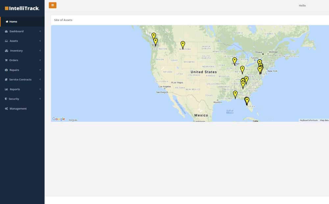Select the yellow map pin in Montana
This screenshot has height=204, width=329.
point(183,44)
